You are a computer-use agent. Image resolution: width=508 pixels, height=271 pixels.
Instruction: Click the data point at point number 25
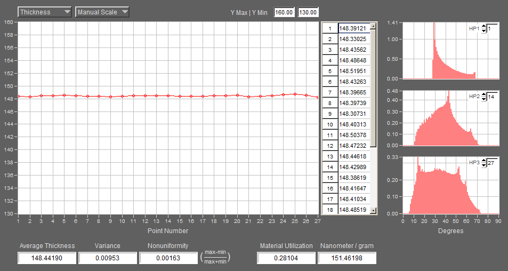[x=295, y=94]
